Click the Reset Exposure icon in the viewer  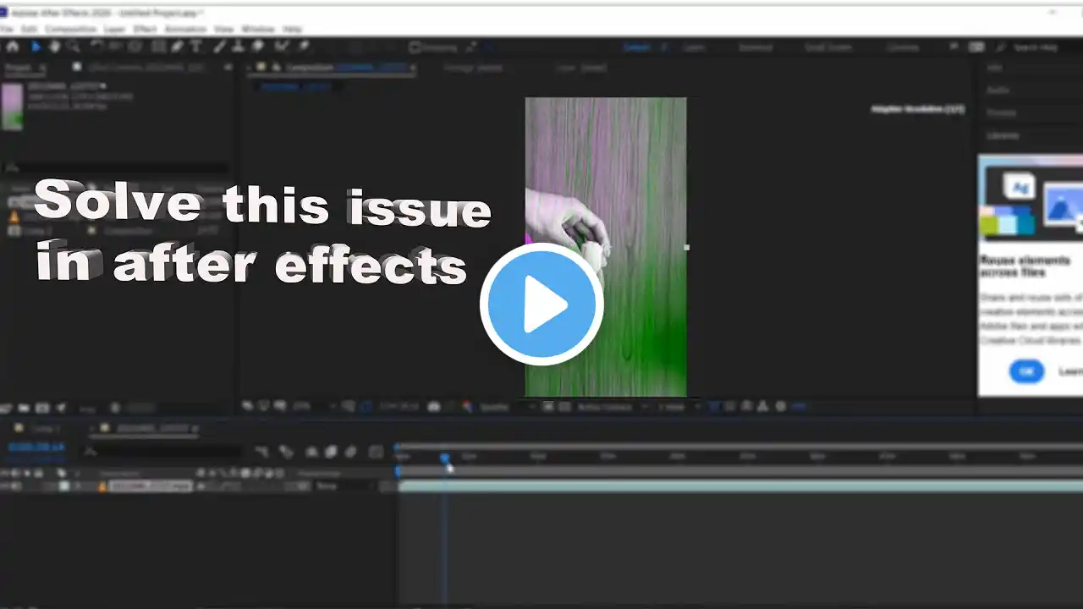click(781, 407)
